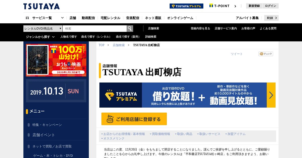This screenshot has height=158, width=302.
Task: Open the ネット通販 menu item
Action: point(153,18)
